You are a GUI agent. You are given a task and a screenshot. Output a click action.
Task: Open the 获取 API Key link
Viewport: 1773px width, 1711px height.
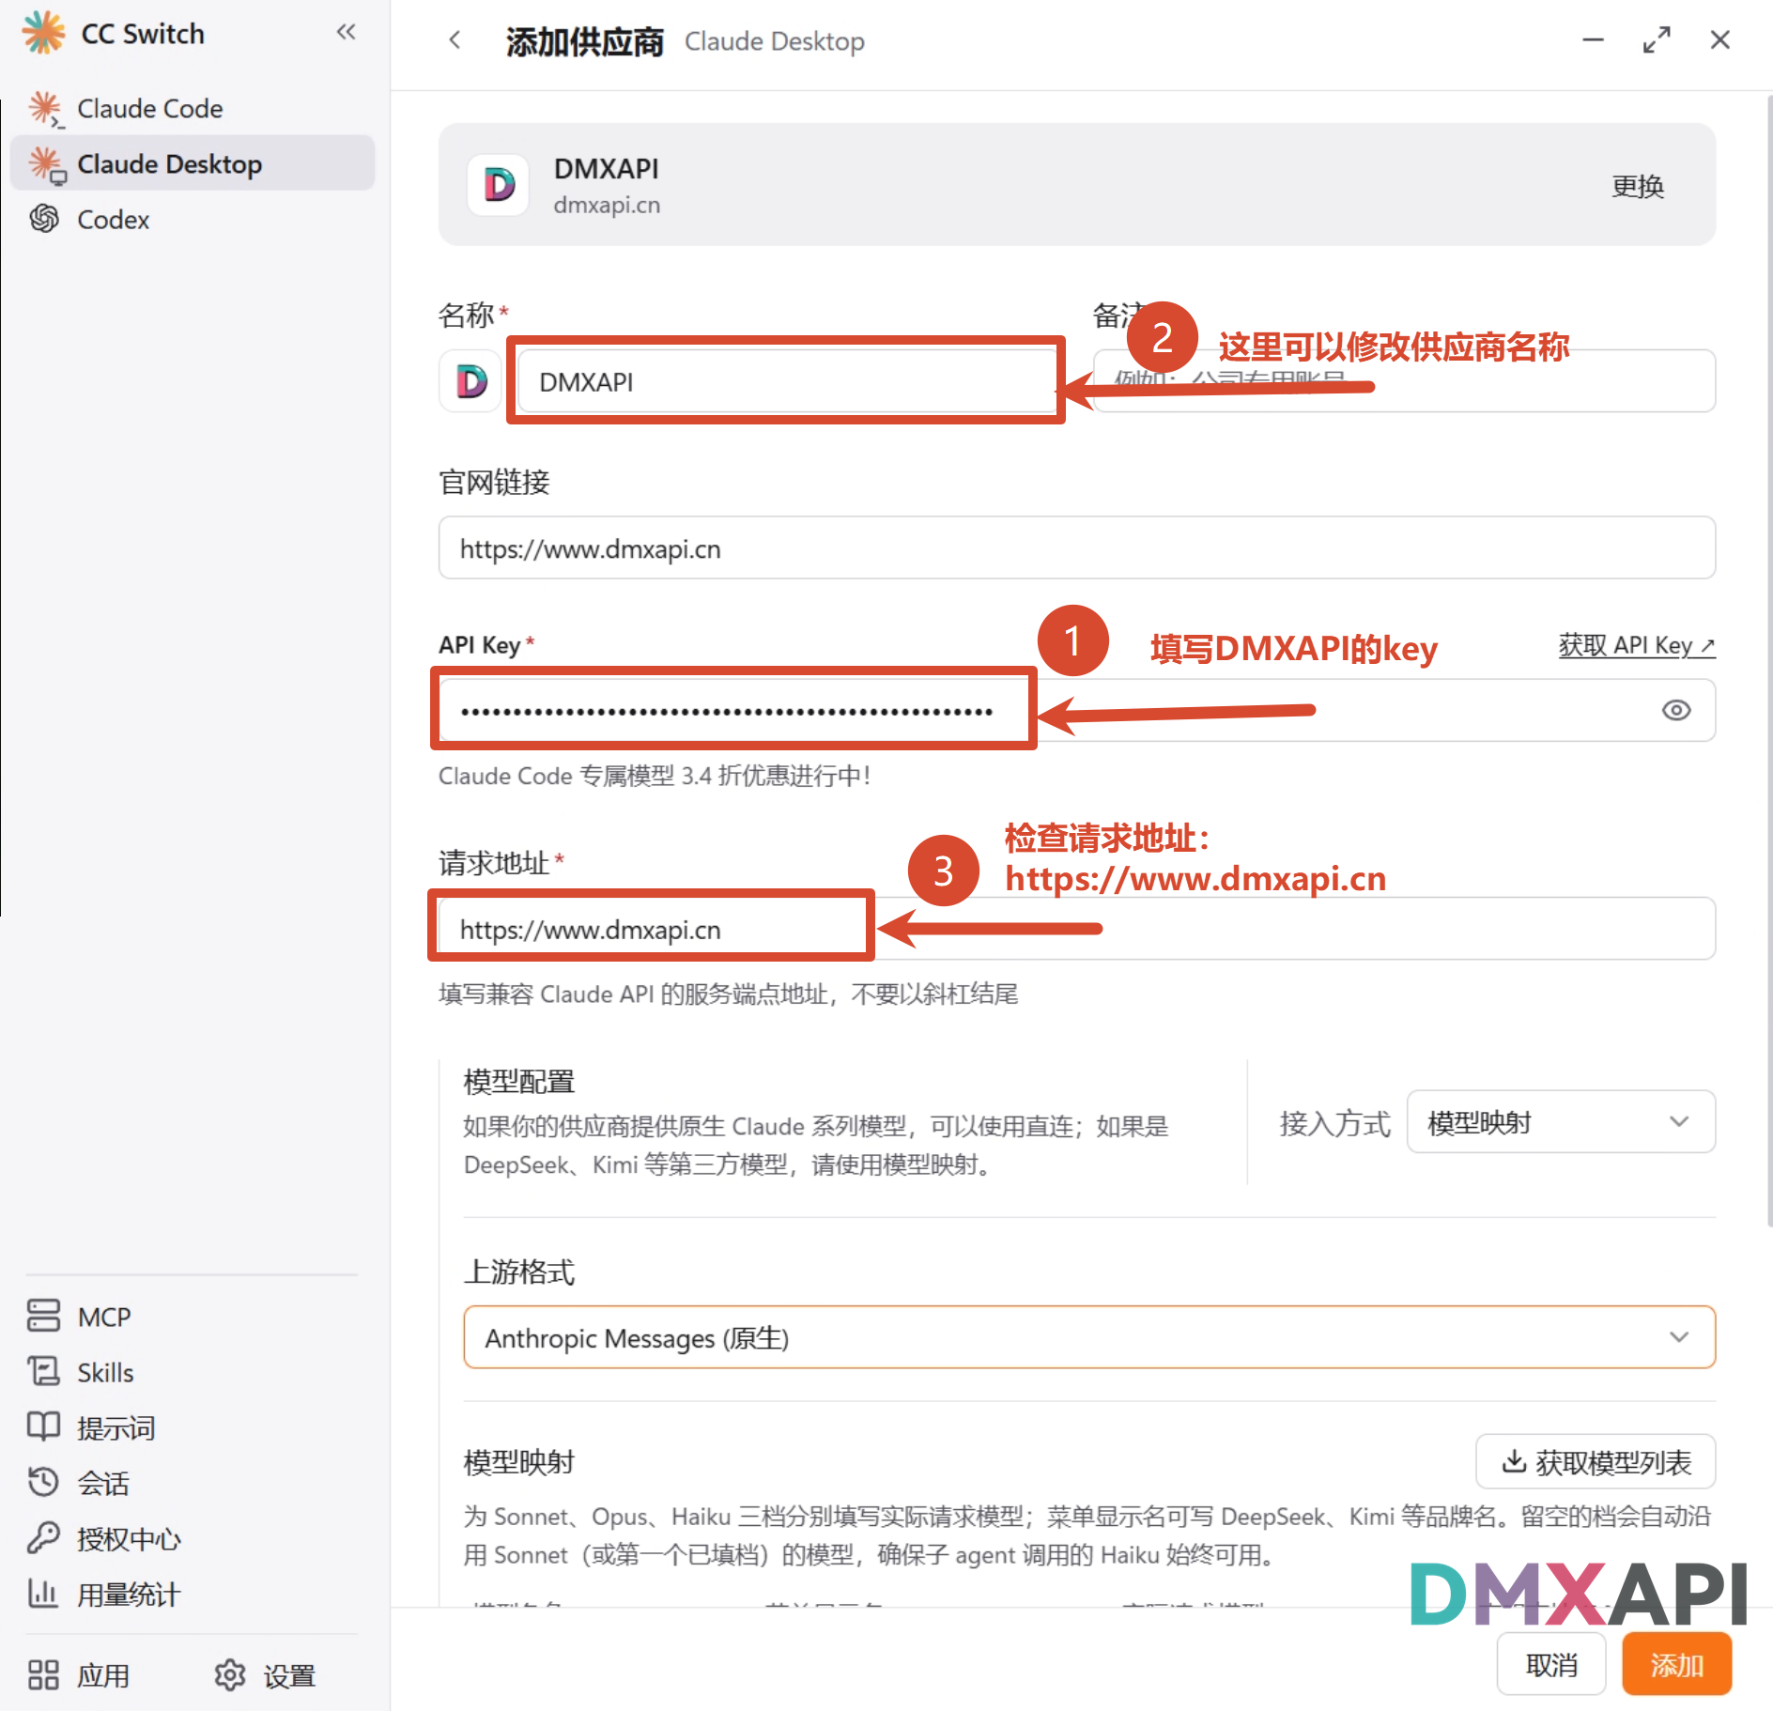click(1636, 645)
